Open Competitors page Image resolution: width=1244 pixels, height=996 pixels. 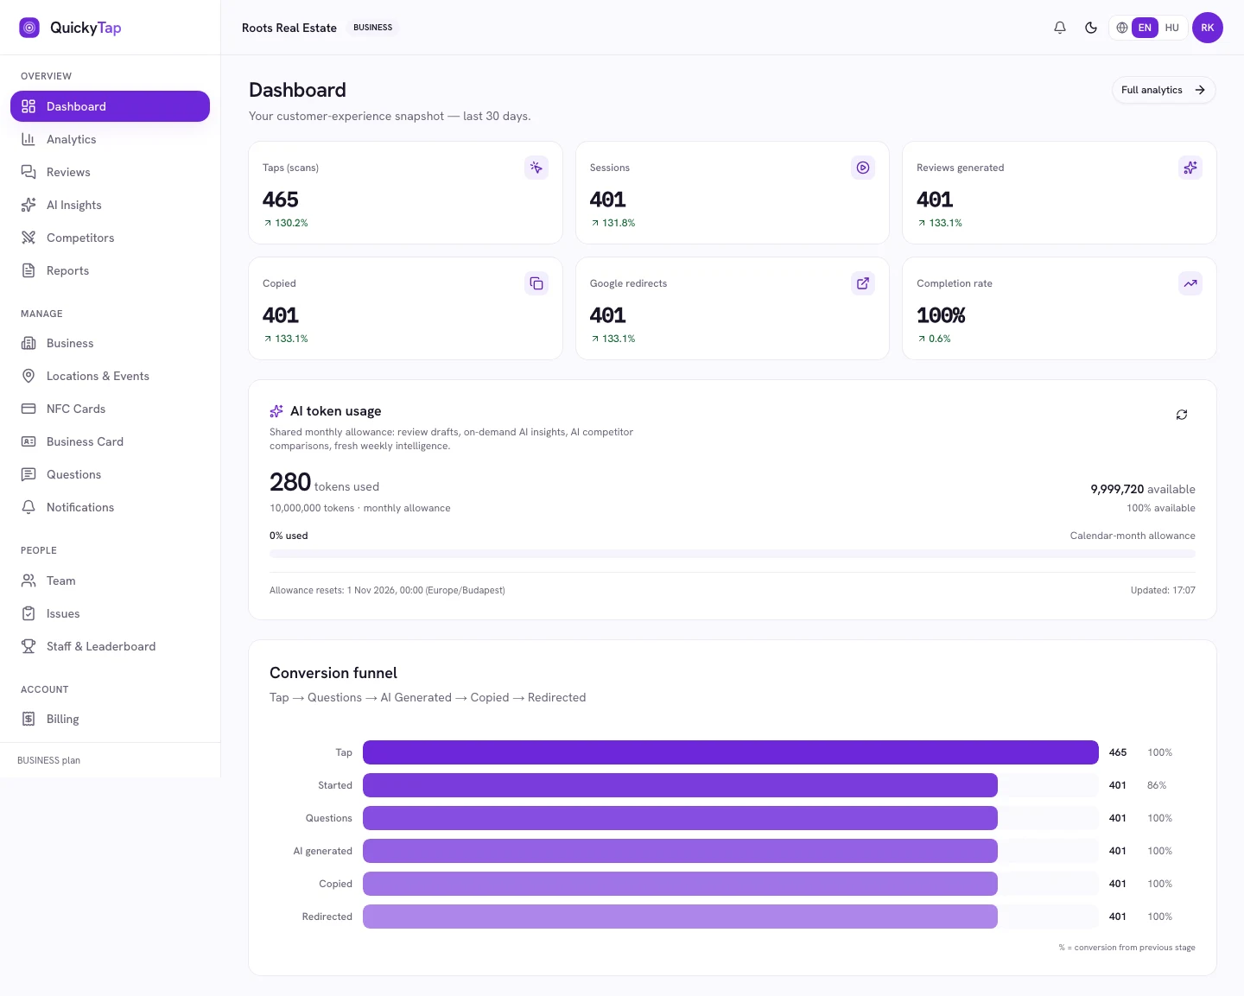click(x=110, y=238)
